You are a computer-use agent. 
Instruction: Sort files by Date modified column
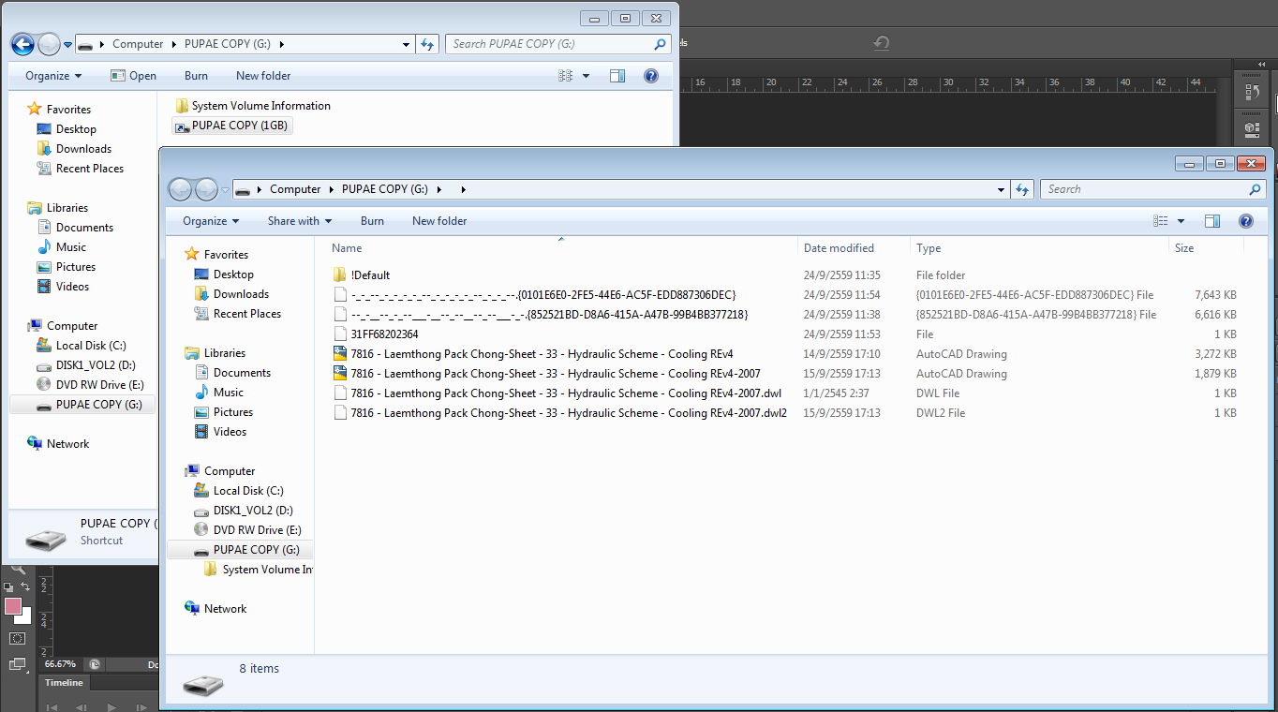pos(839,248)
